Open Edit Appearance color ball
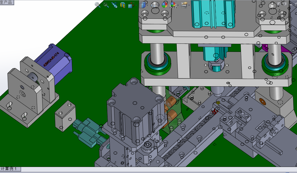The image size is (297, 173). 165,5
